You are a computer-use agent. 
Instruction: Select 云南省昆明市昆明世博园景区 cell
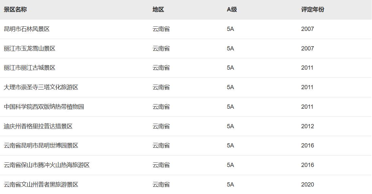coord(41,145)
